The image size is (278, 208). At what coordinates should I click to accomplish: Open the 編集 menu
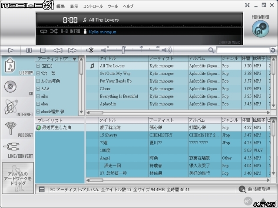(60, 6)
